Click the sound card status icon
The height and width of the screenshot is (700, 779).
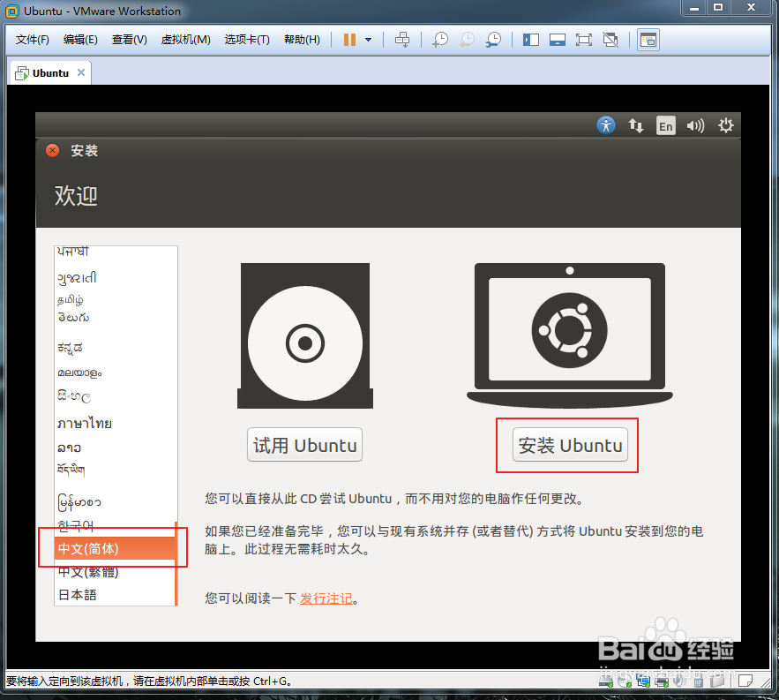tap(679, 681)
